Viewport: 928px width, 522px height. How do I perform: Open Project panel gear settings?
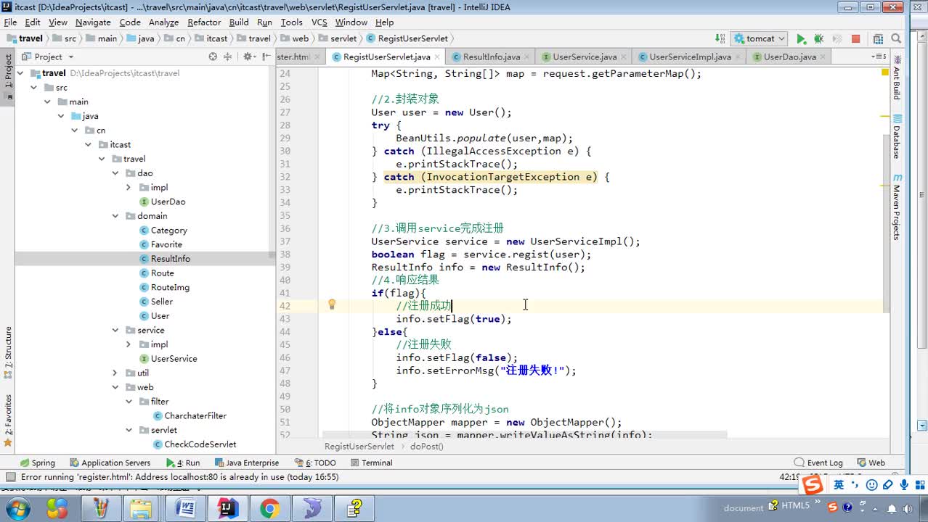click(x=248, y=57)
